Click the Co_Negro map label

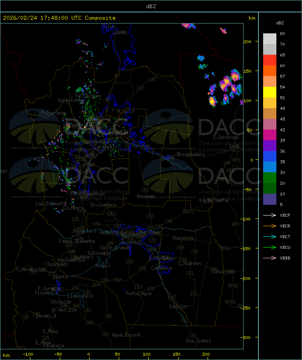tap(73, 208)
